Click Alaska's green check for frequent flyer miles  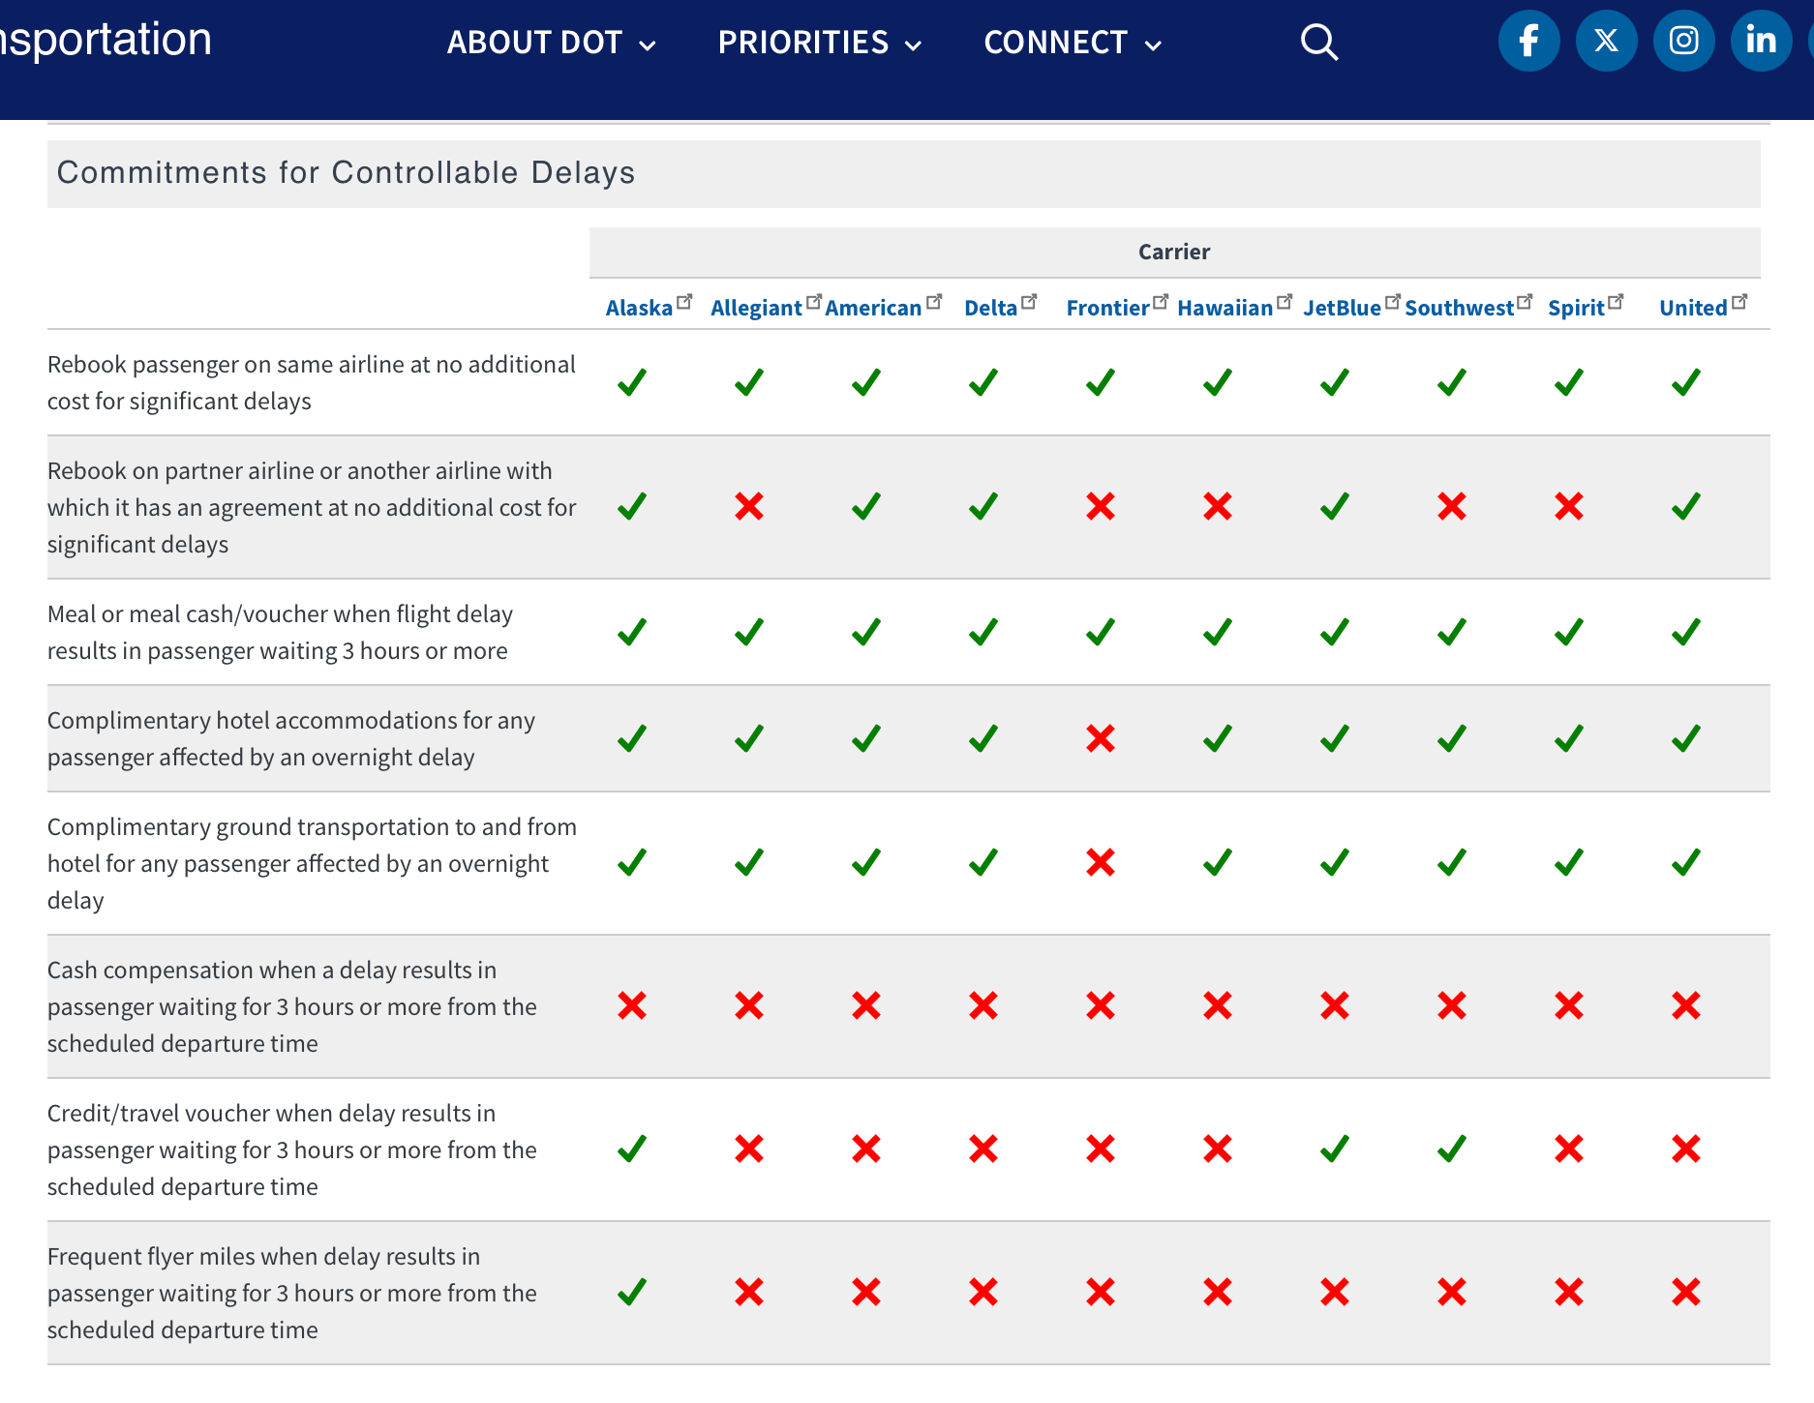[632, 1292]
